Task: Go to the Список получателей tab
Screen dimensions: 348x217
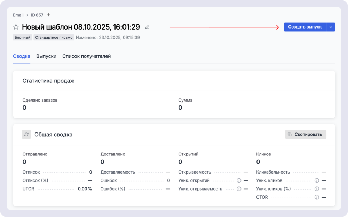Action: (86, 56)
